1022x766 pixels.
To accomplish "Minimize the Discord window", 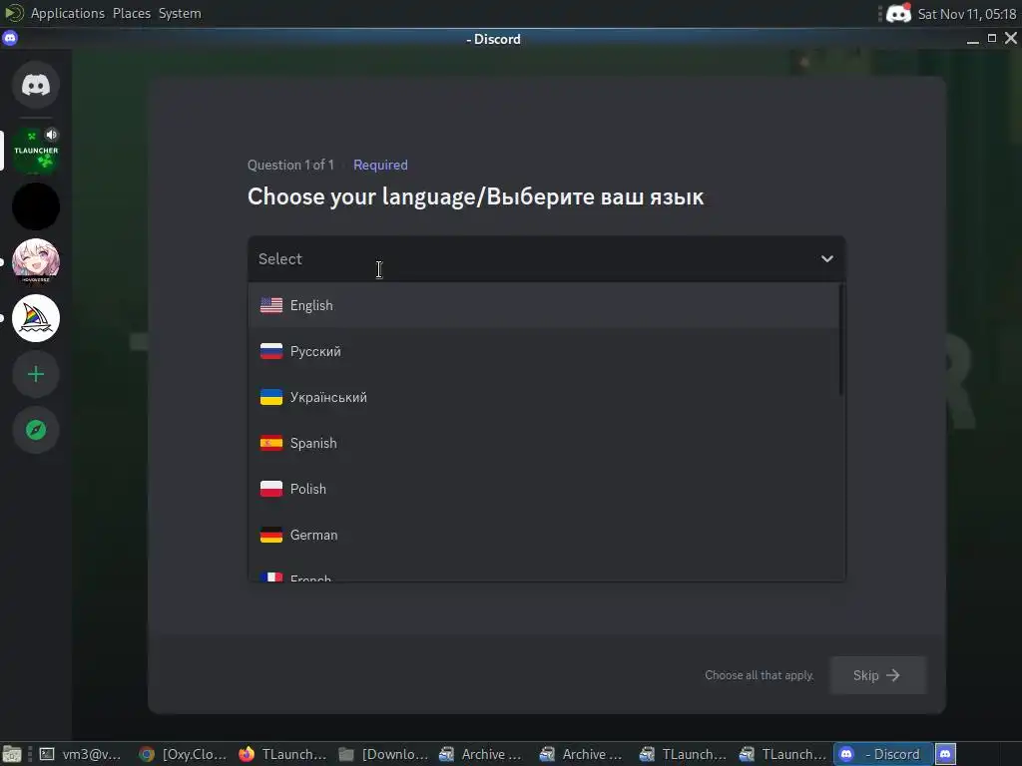I will point(973,39).
